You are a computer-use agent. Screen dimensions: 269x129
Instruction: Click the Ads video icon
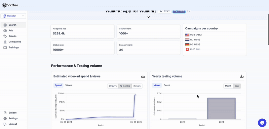pos(5,30)
